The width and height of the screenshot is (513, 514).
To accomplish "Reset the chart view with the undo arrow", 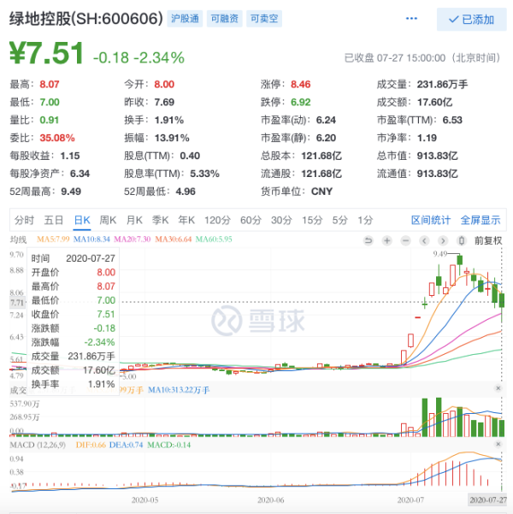I will (369, 241).
